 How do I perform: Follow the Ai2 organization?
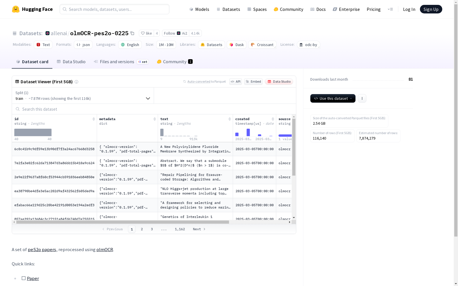175,33
